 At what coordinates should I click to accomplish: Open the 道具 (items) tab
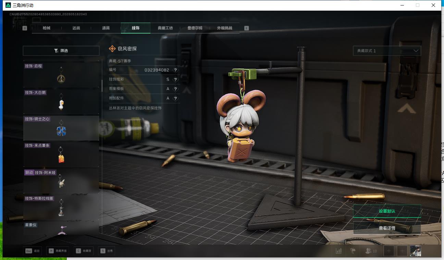106,28
